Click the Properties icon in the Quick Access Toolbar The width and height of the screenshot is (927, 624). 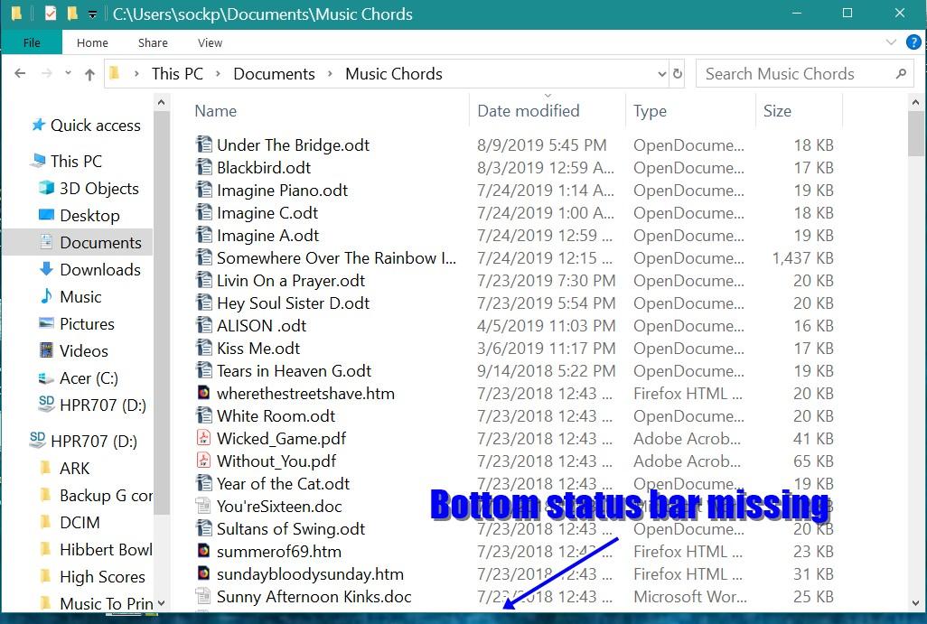[51, 14]
